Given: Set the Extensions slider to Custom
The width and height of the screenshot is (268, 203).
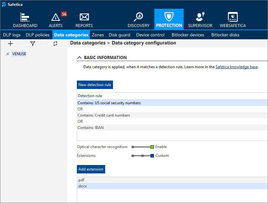Looking at the screenshot, I should [152, 156].
